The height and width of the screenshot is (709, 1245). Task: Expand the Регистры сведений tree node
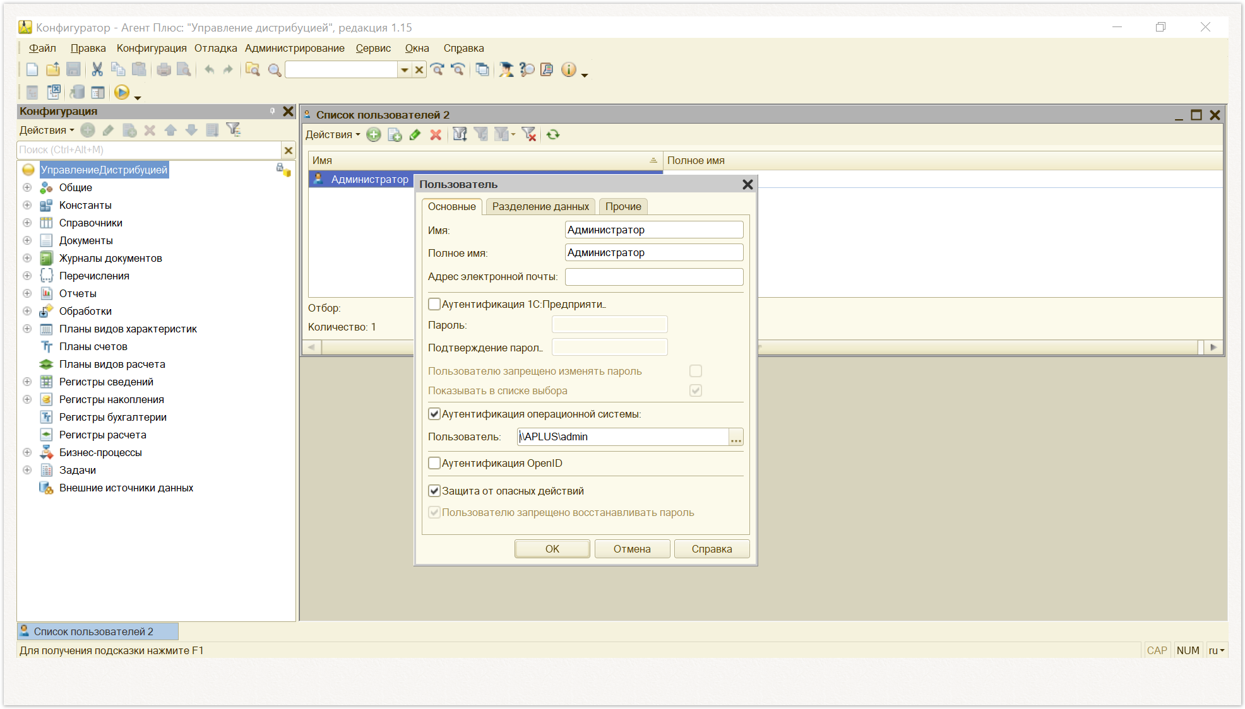point(27,382)
